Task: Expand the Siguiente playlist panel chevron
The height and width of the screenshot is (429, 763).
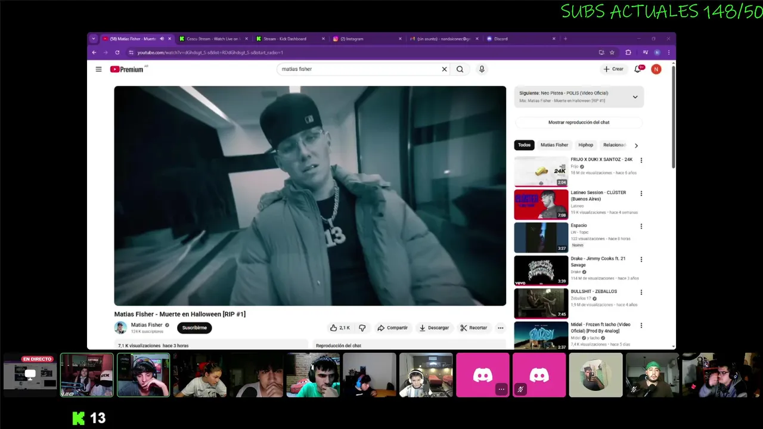Action: pos(635,97)
